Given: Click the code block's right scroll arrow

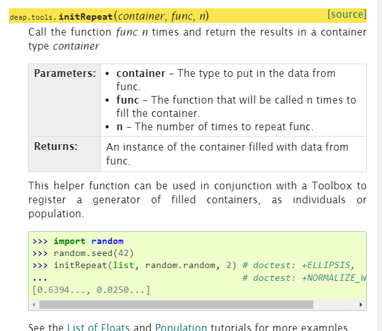Looking at the screenshot, I should pyautogui.click(x=361, y=305).
